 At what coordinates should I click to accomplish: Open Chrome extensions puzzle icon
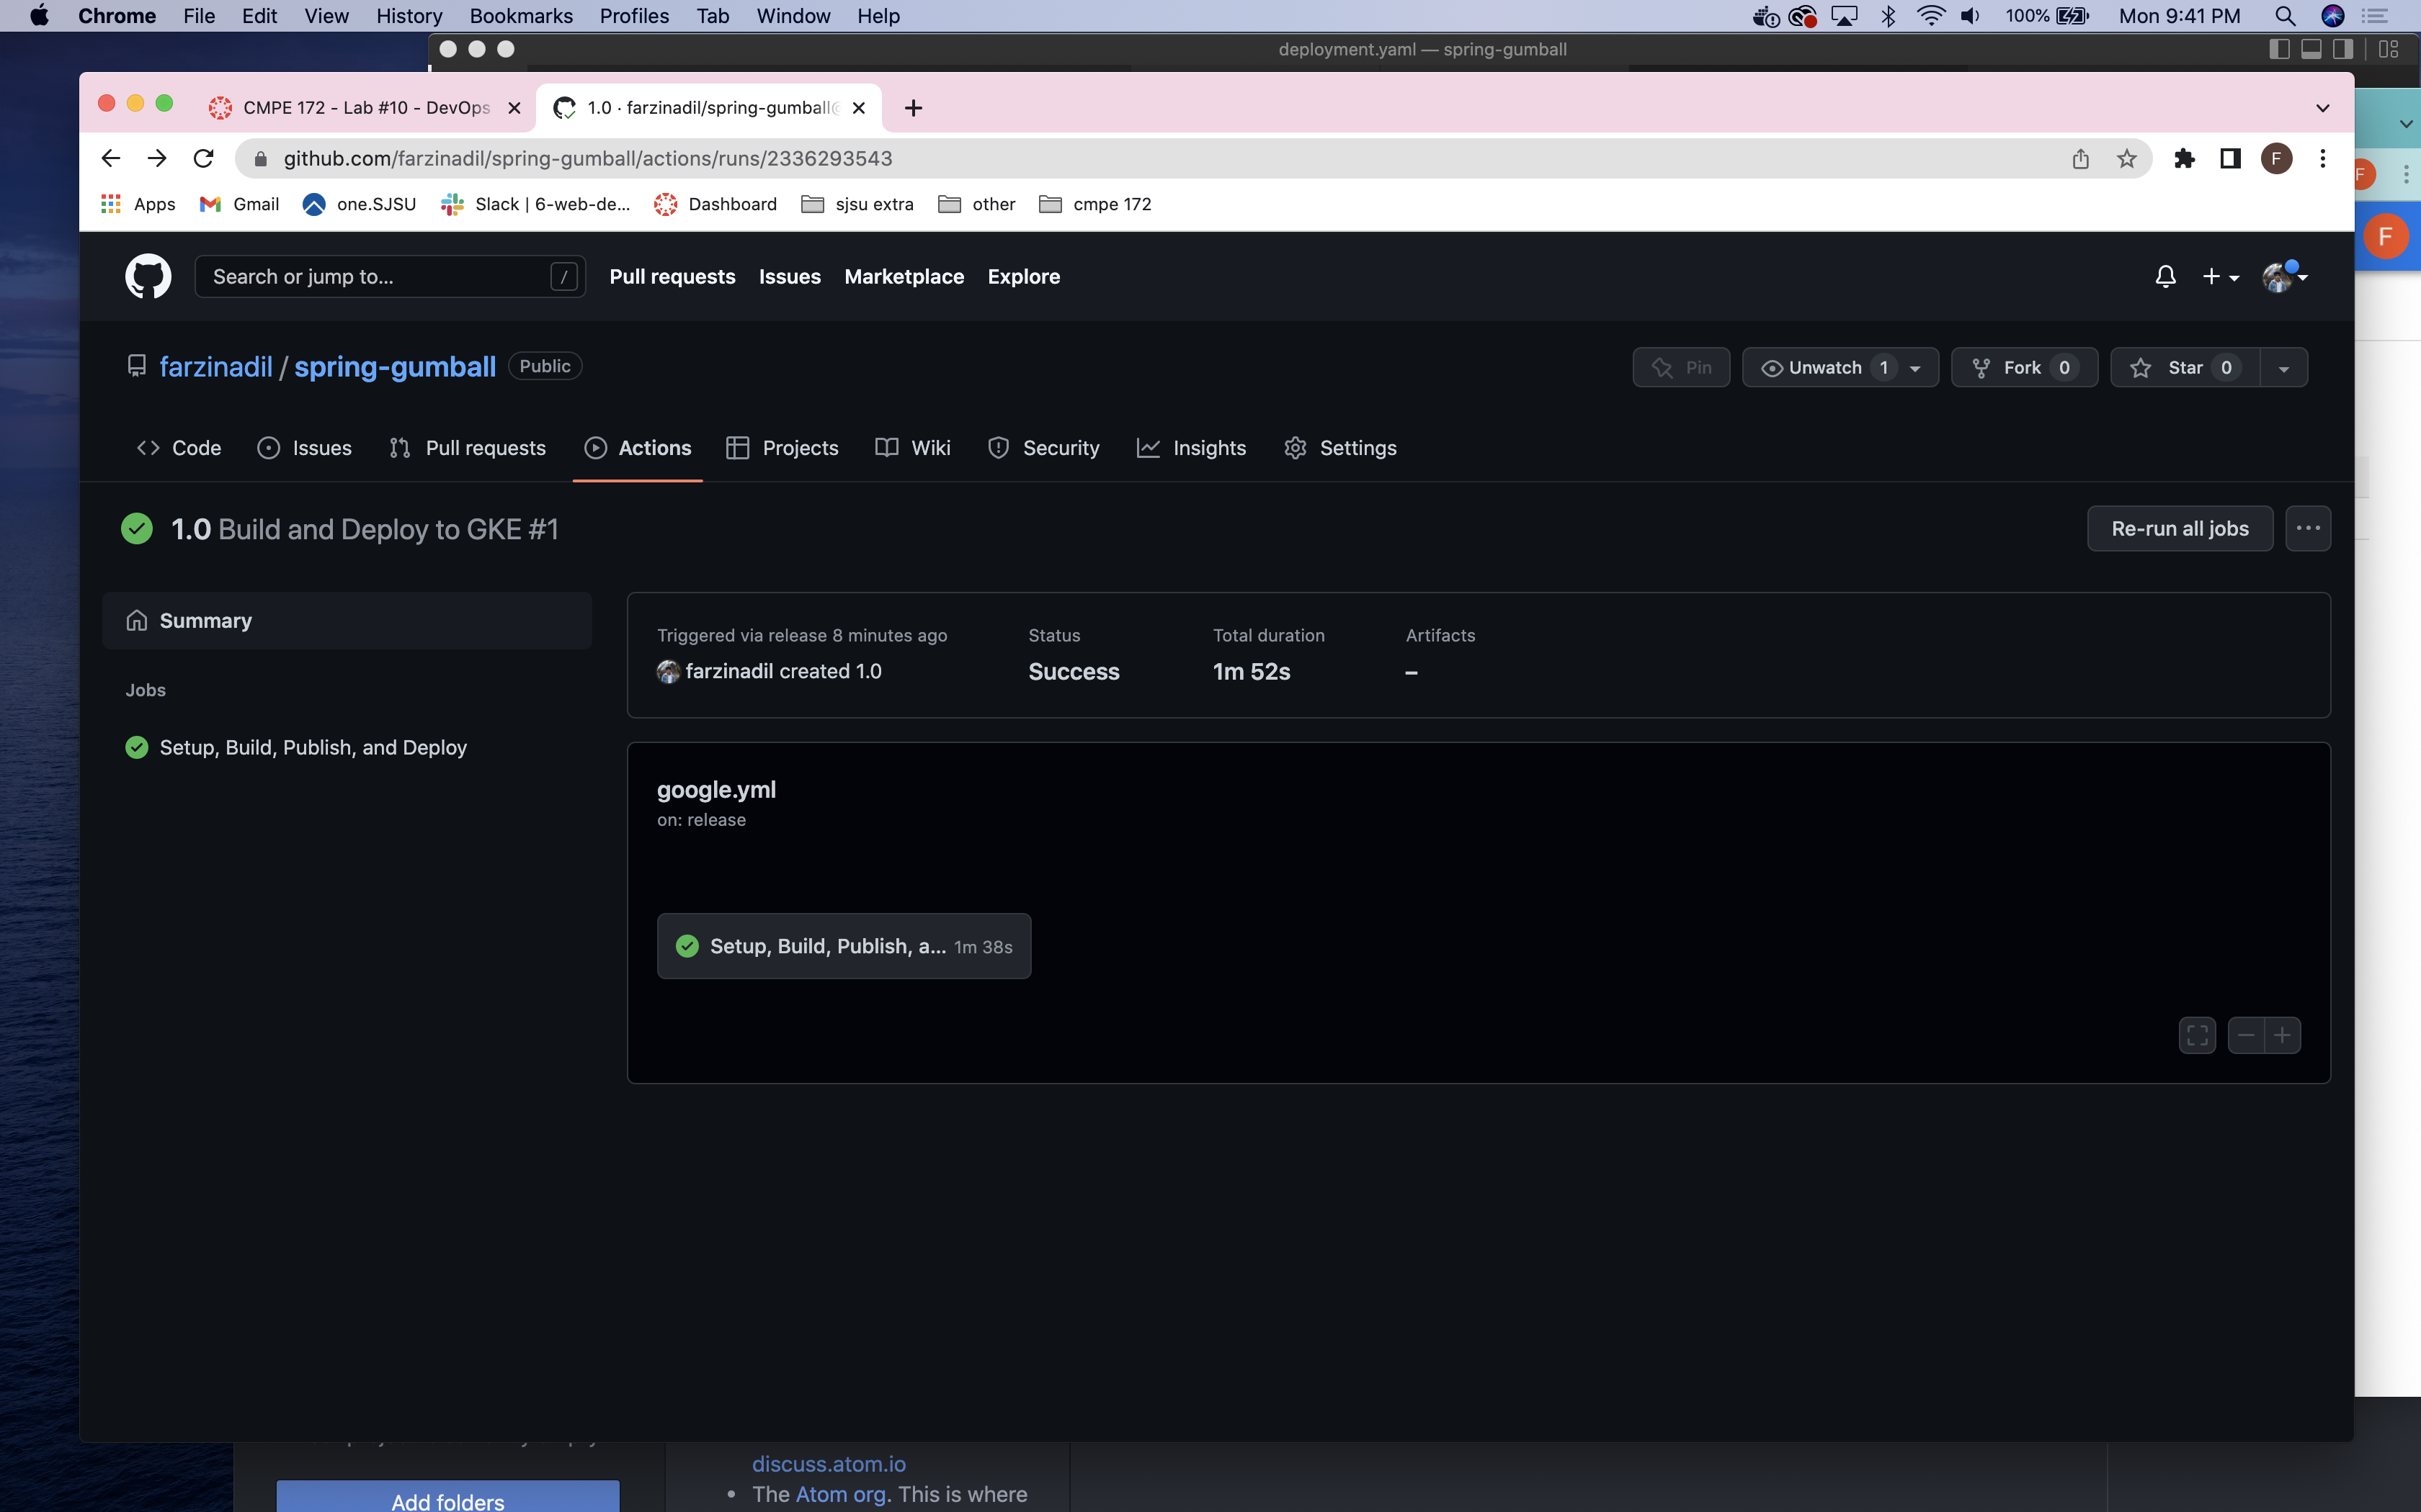(2184, 159)
